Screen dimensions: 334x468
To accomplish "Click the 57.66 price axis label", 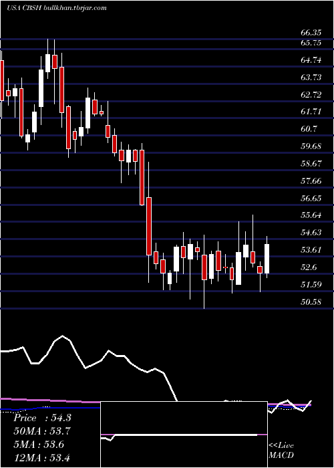I will (311, 181).
